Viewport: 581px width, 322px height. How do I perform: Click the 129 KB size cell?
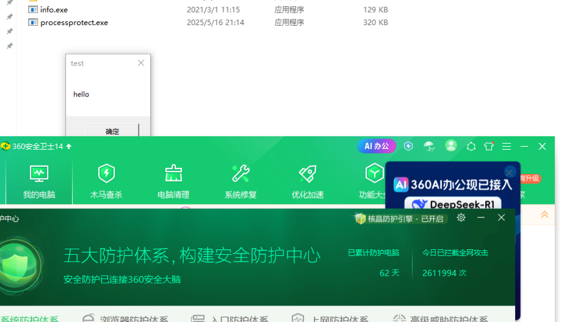click(376, 10)
